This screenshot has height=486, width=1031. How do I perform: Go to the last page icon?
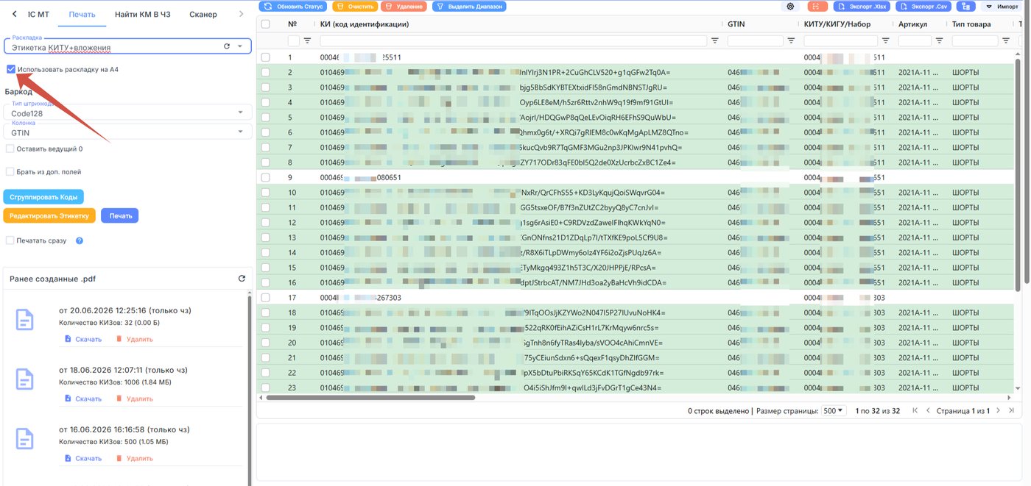pos(1011,410)
